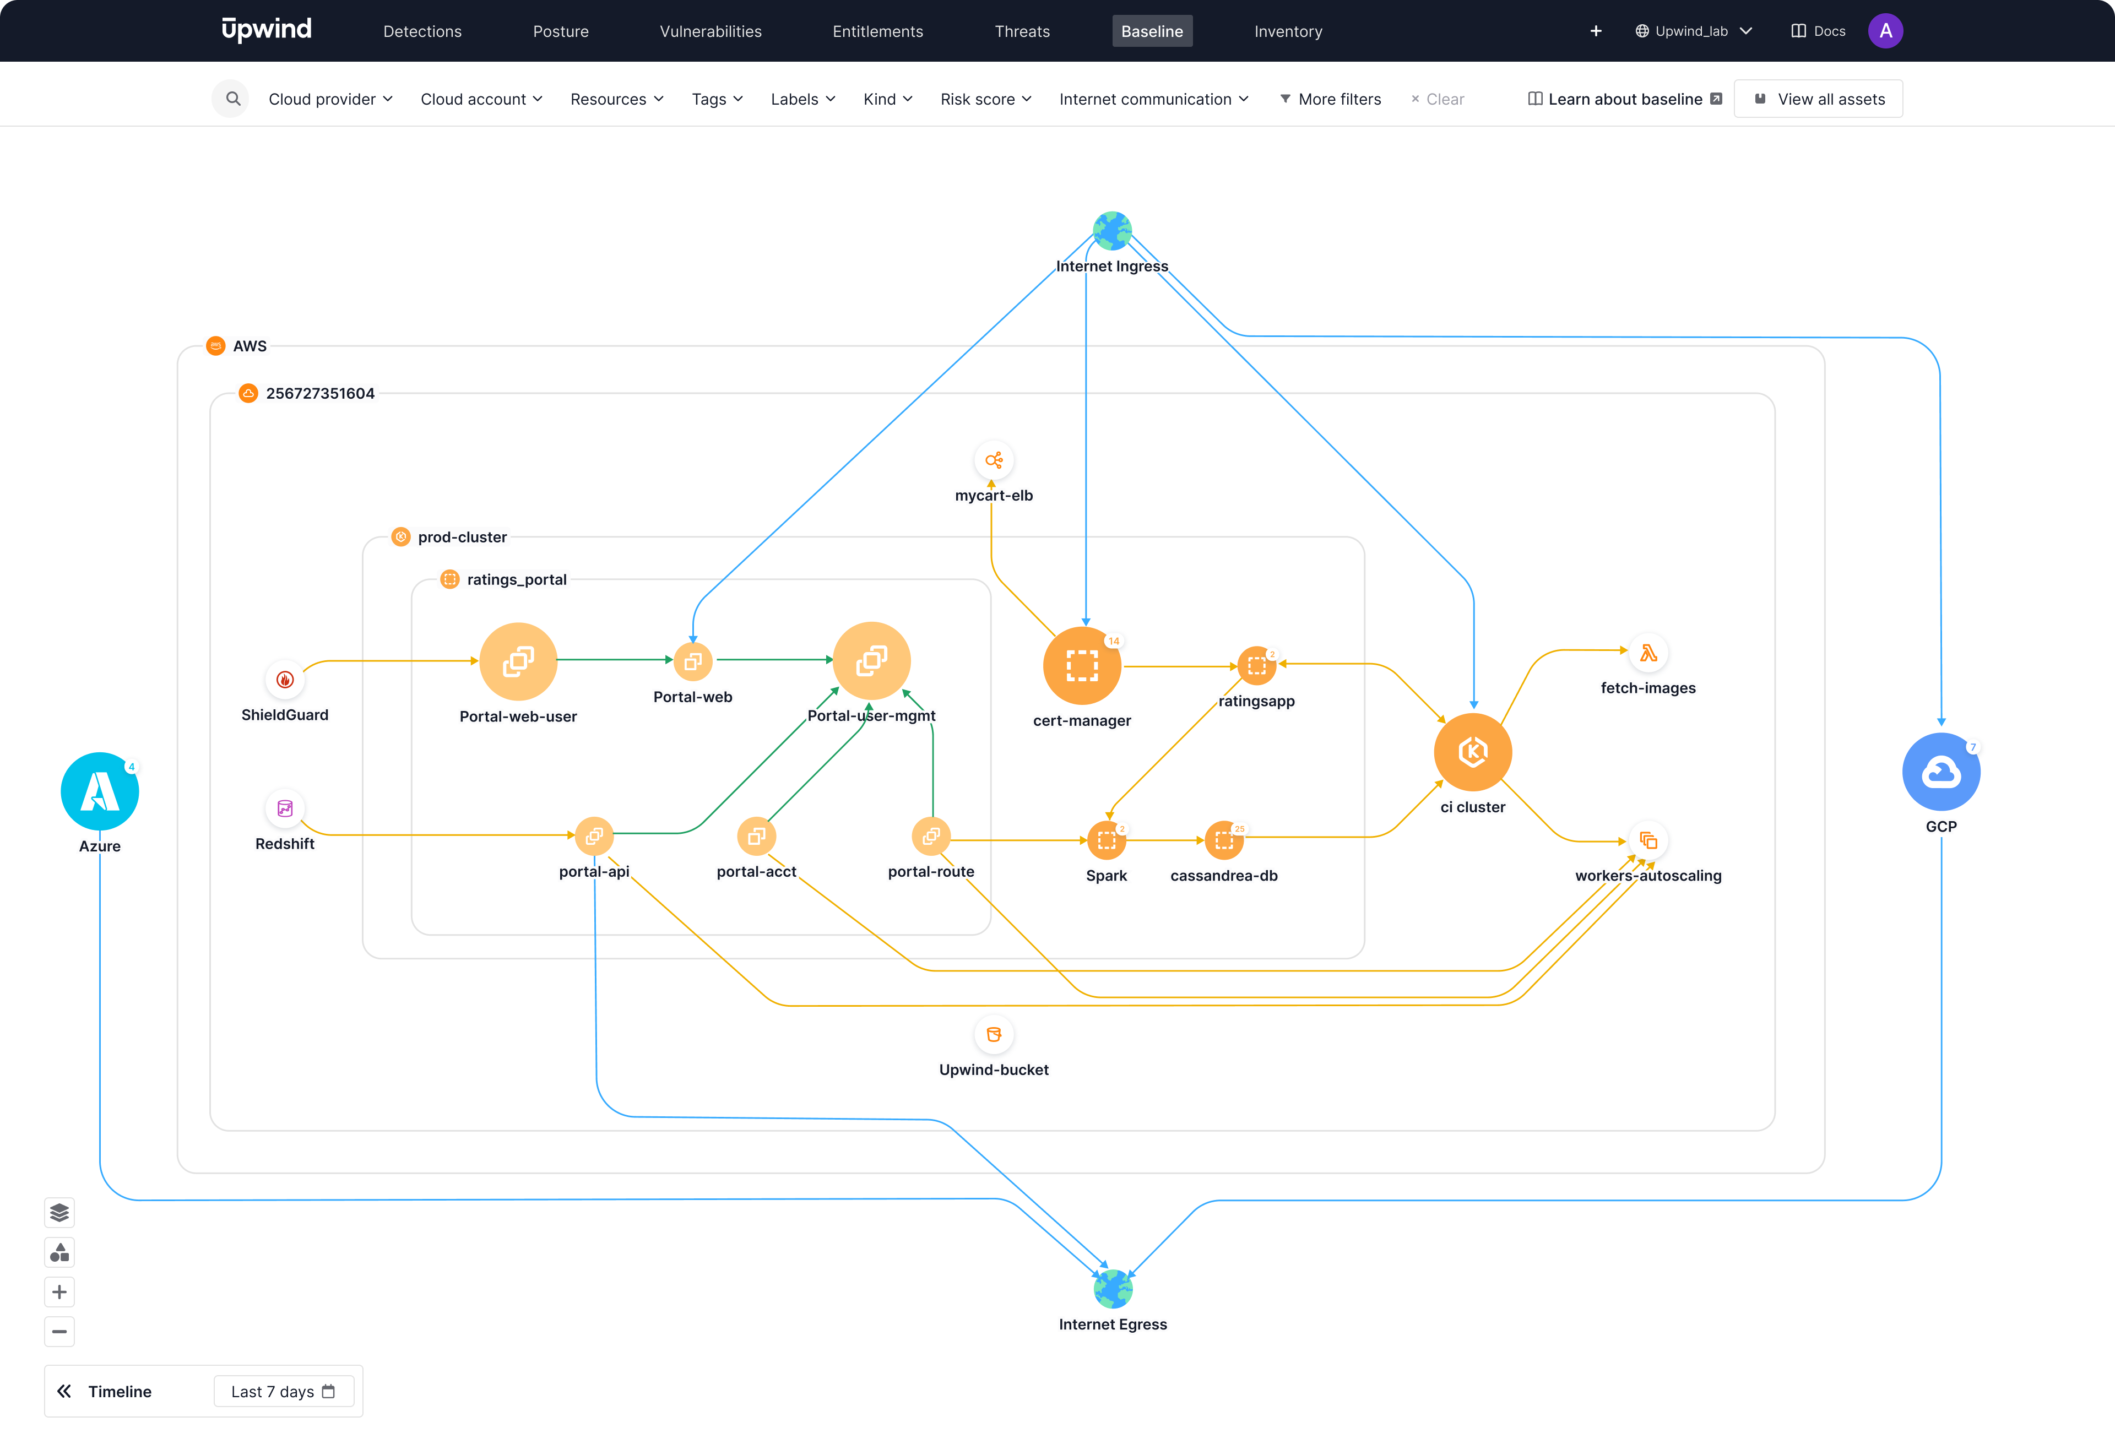Select the Baseline tab
2115x1444 pixels.
(x=1152, y=31)
